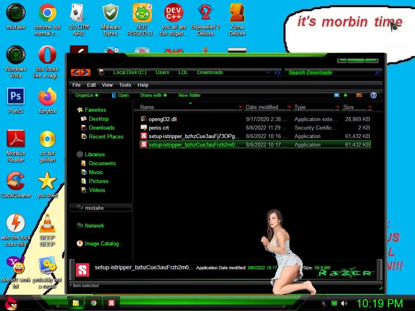Launch 'chrome but normal c...' desktop shortcut
Image resolution: width=415 pixels, height=311 pixels.
point(47,19)
